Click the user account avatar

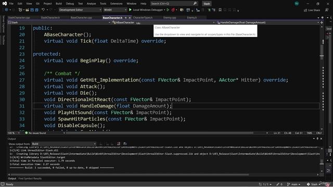point(297,4)
